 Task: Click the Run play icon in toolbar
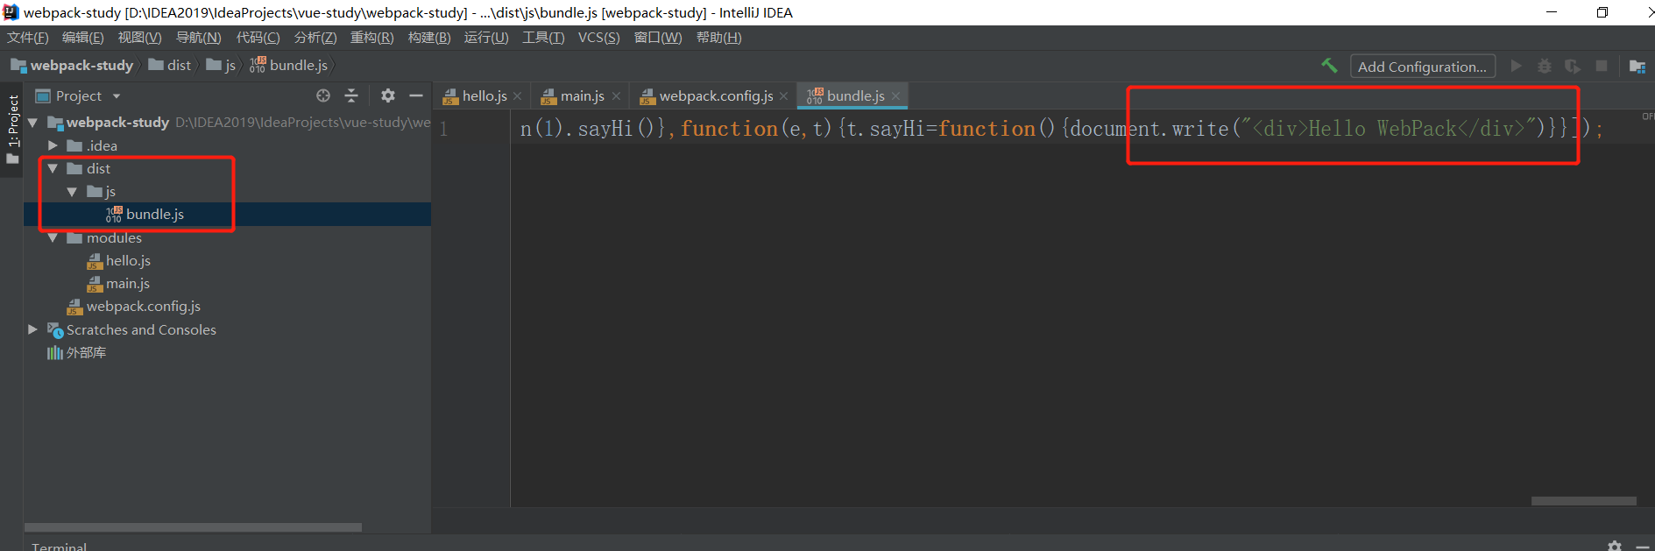pyautogui.click(x=1517, y=67)
